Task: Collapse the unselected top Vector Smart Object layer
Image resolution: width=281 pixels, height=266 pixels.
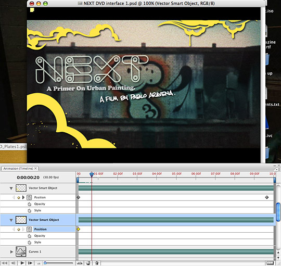Action: [x=11, y=188]
